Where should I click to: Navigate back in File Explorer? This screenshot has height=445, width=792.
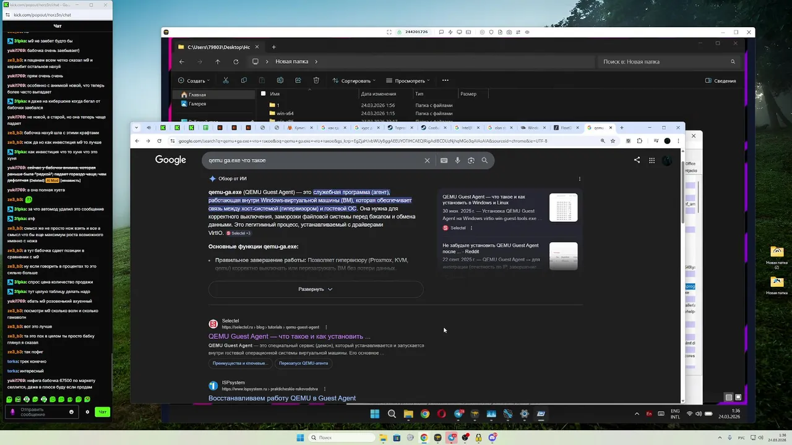click(x=181, y=61)
